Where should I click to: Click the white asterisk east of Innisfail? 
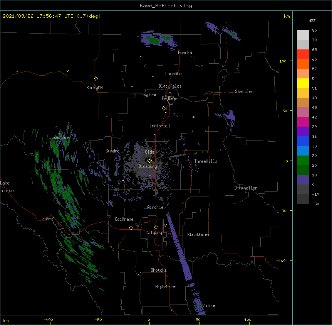[193, 117]
